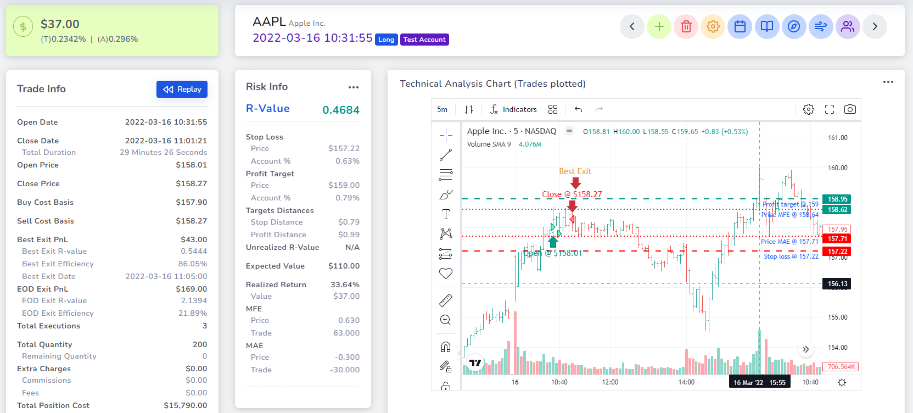The image size is (913, 413).
Task: Click Total Position Cost $15,790.00
Action: click(x=185, y=405)
